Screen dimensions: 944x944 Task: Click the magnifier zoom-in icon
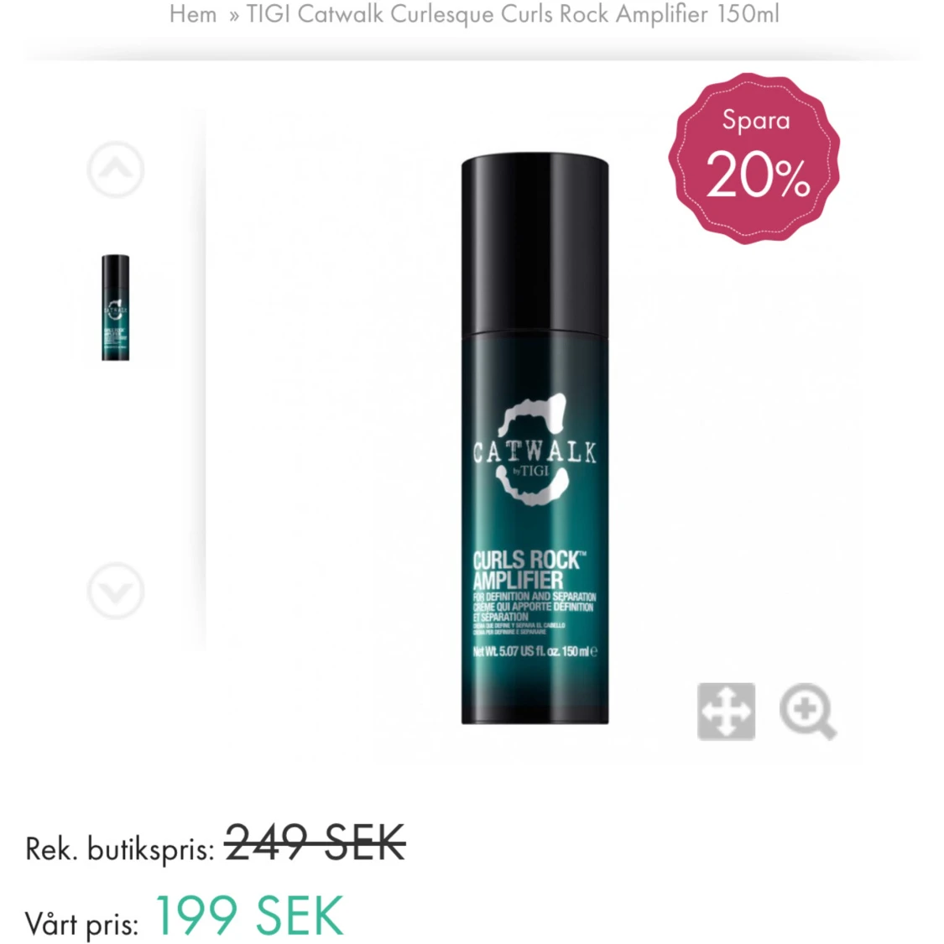click(x=807, y=711)
